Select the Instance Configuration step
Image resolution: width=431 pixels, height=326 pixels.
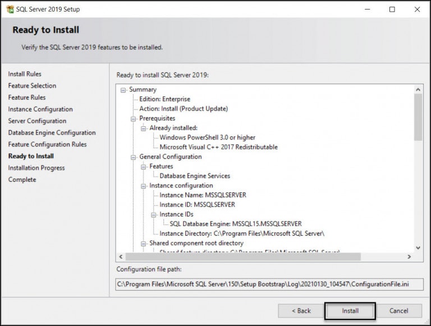tap(40, 109)
